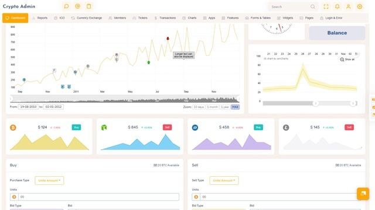Click the Litecoin icon on $145 card
The image size is (375, 210).
286,128
